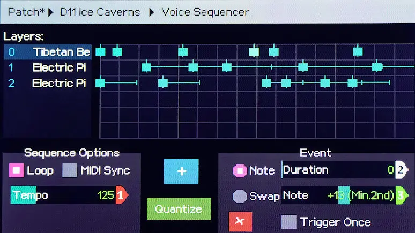The image size is (415, 233).
Task: Click Voice Sequencer breadcrumb item
Action: coord(205,12)
